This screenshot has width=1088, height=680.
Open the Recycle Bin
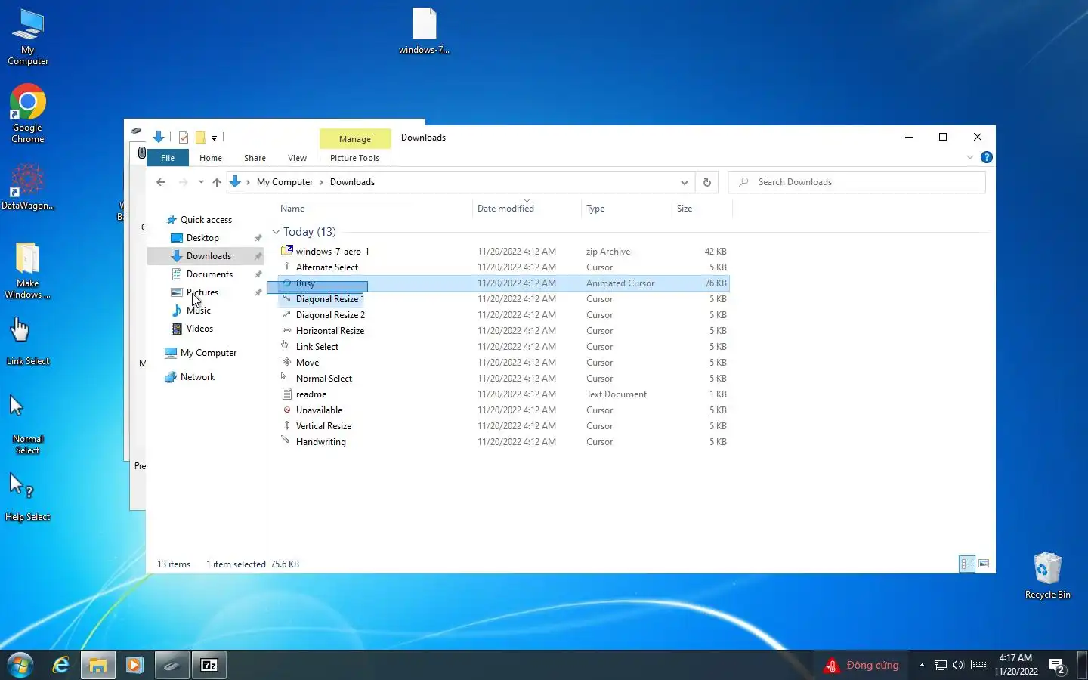pyautogui.click(x=1047, y=576)
